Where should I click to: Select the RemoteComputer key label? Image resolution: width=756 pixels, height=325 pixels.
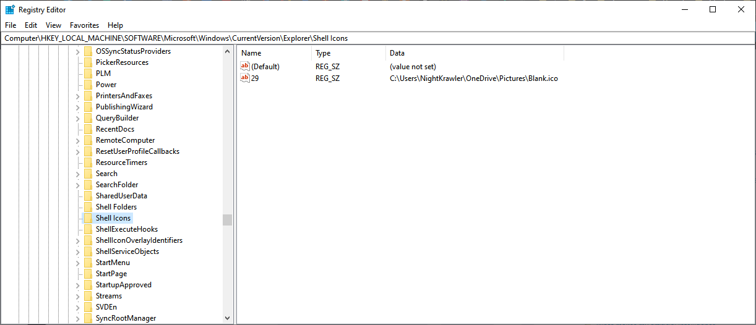(x=125, y=140)
